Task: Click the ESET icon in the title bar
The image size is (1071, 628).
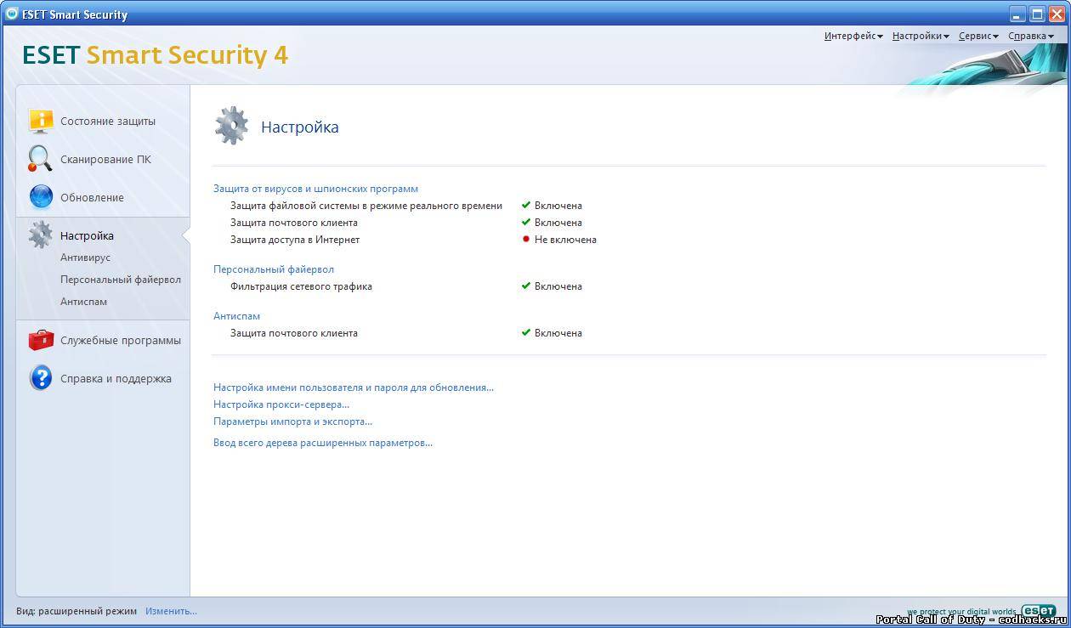Action: tap(12, 14)
